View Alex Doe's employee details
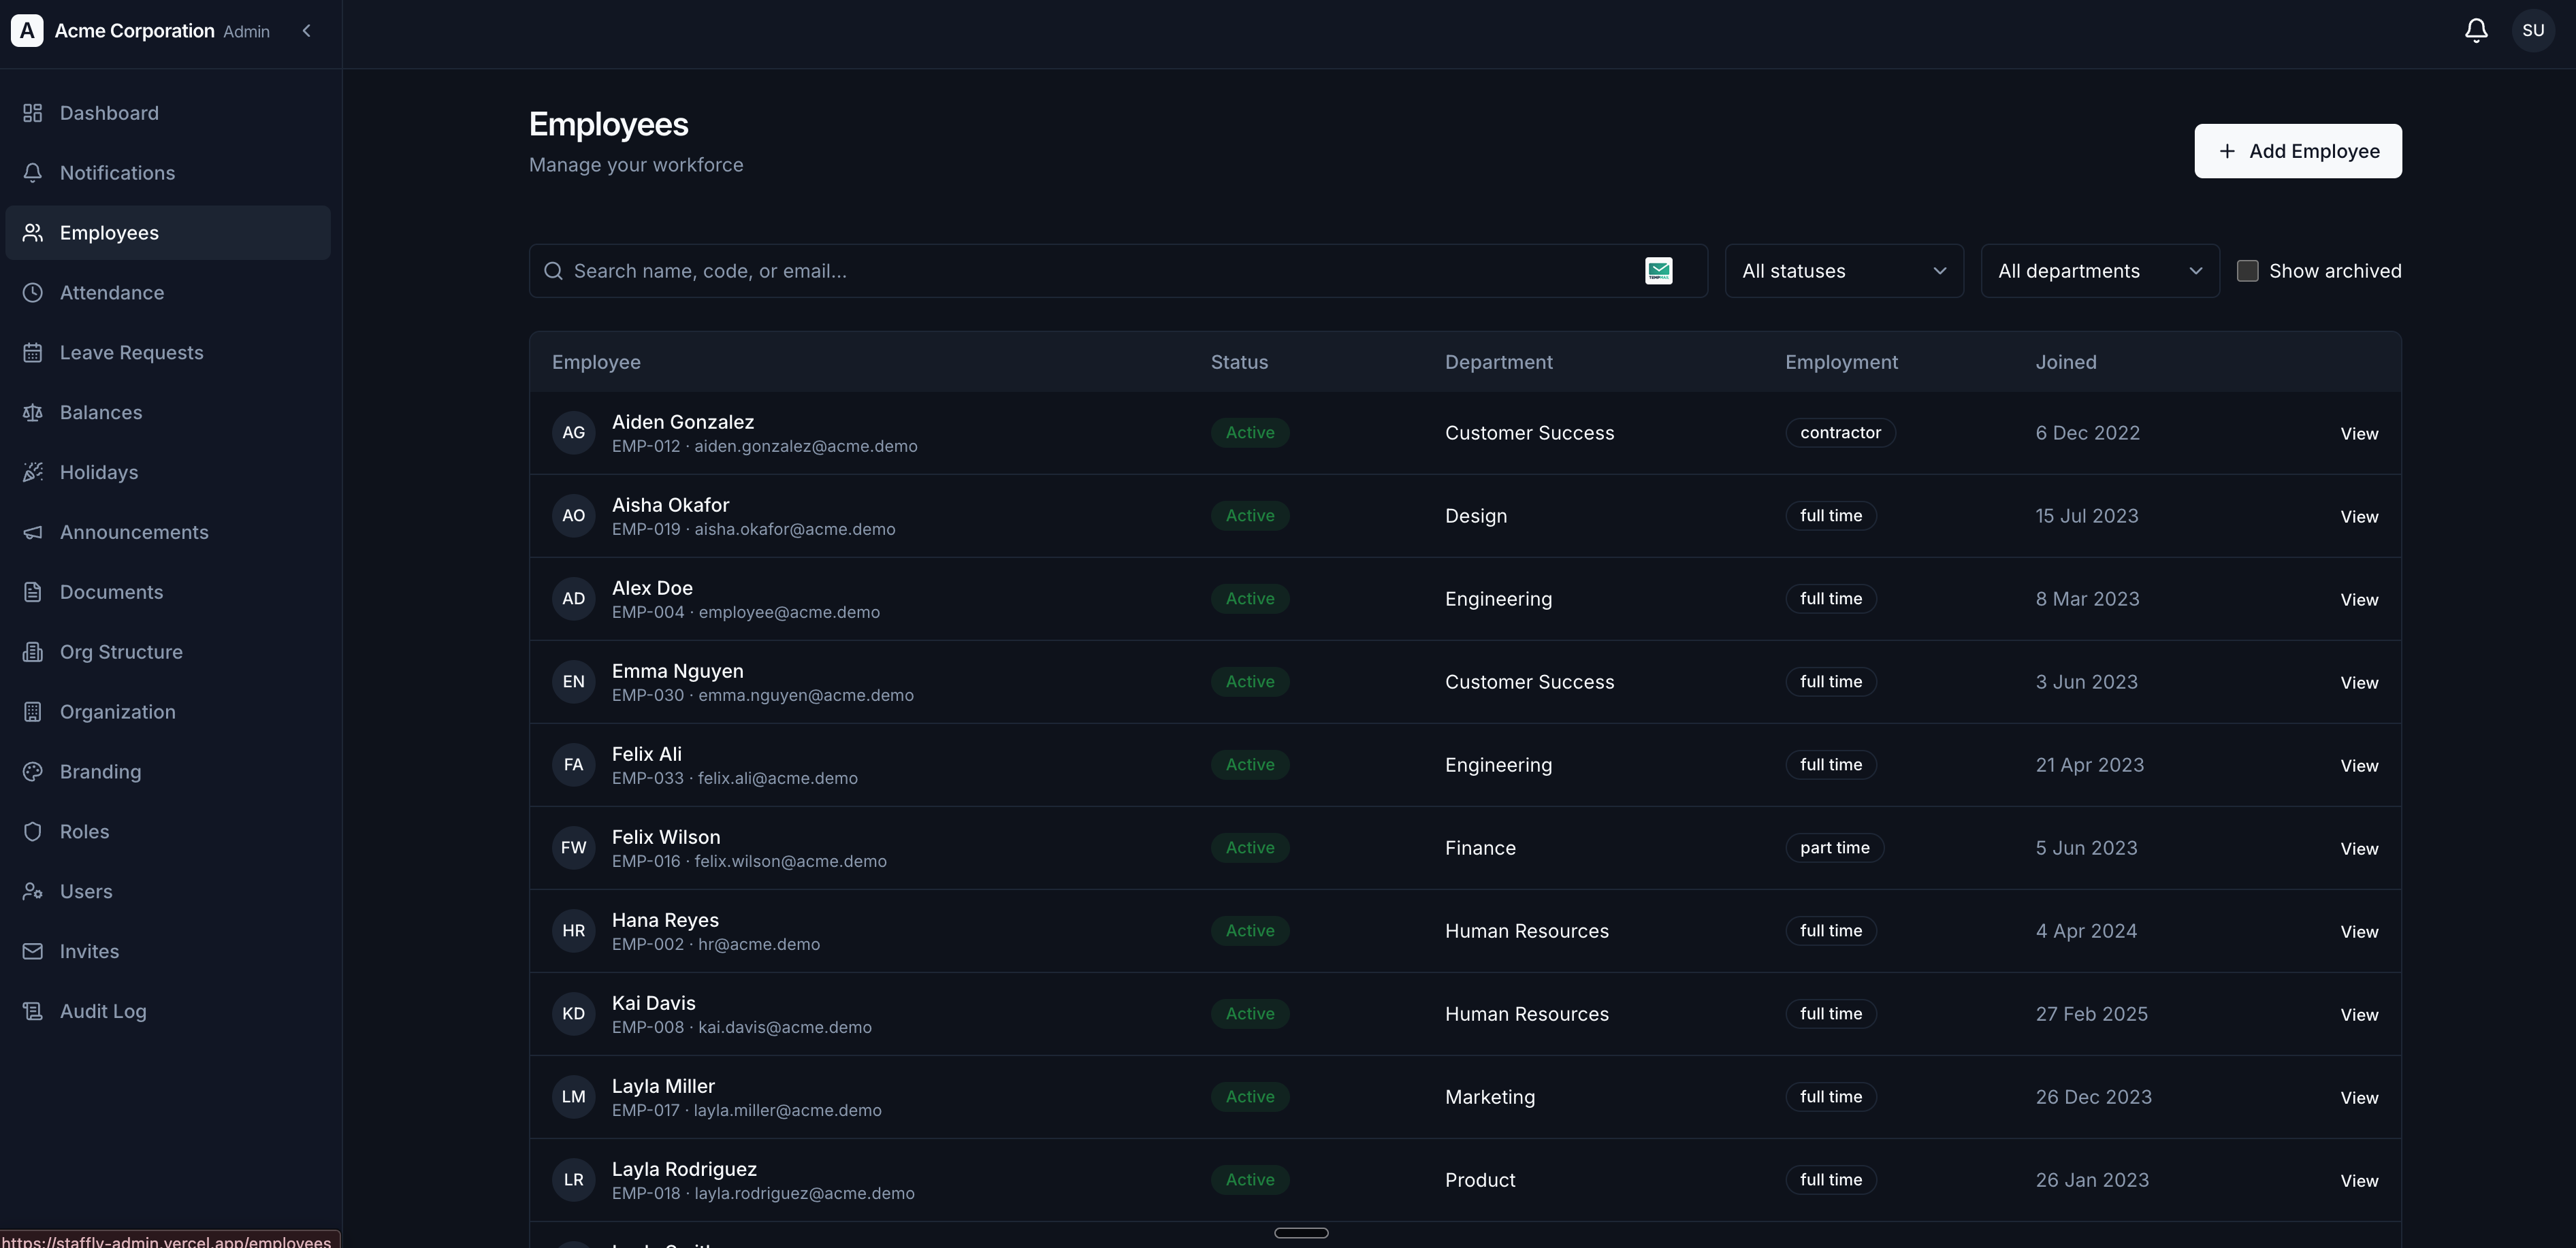This screenshot has width=2576, height=1248. 2359,600
